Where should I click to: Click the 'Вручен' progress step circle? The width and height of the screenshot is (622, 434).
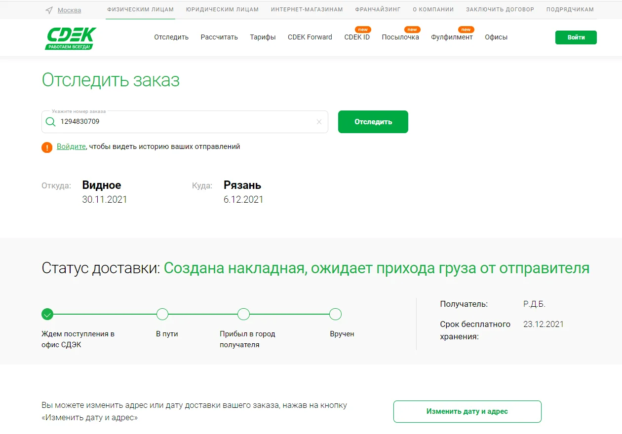pyautogui.click(x=335, y=314)
